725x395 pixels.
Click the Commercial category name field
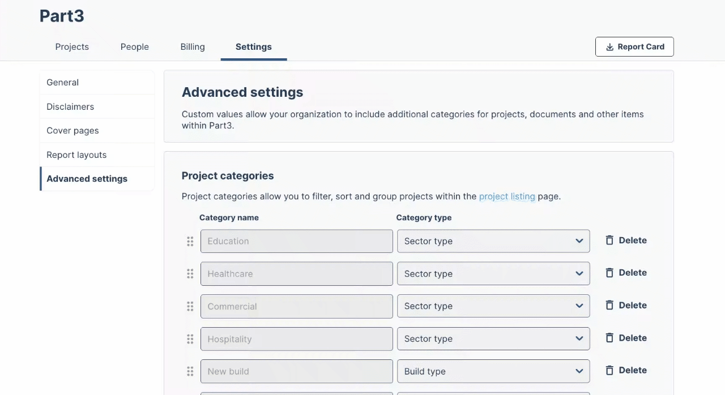296,306
